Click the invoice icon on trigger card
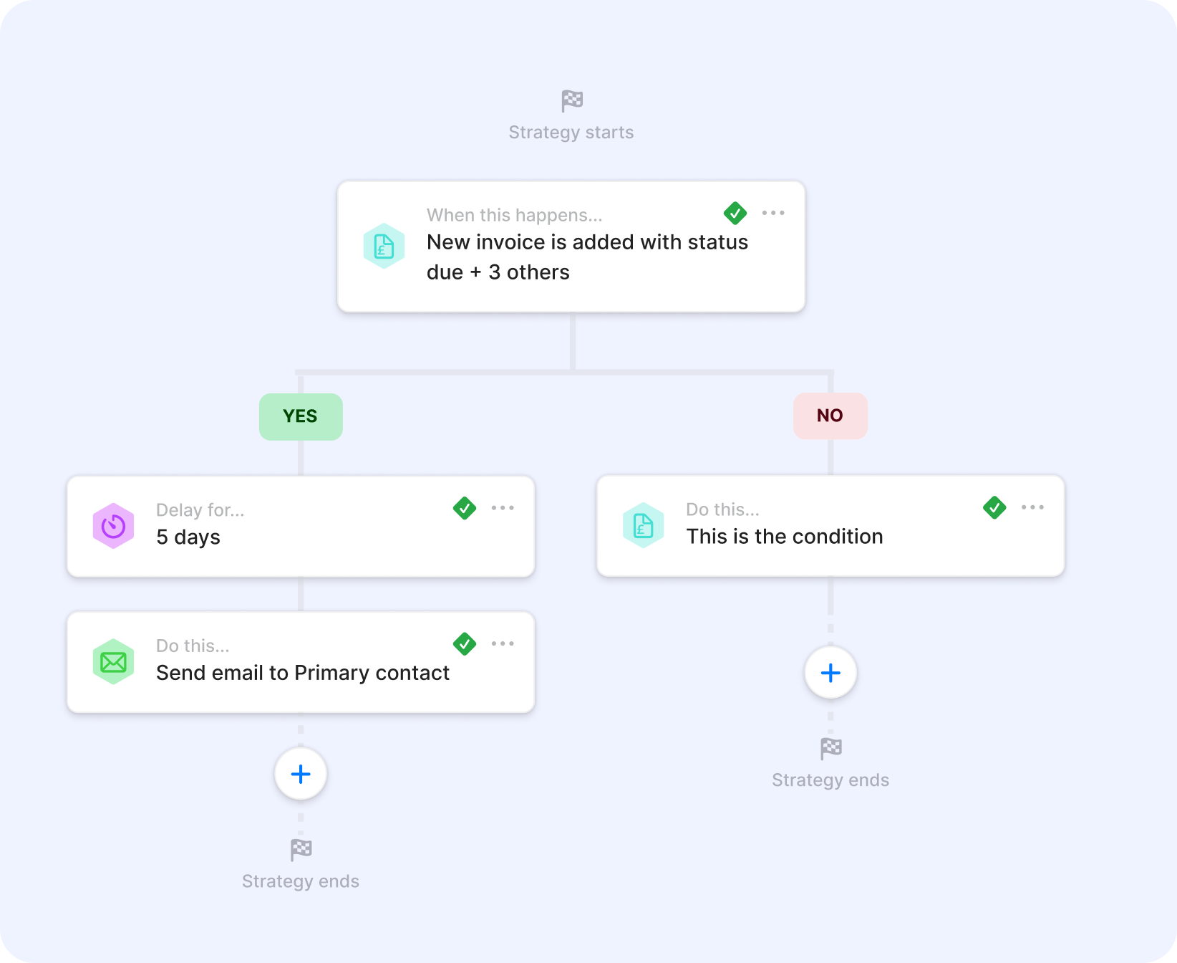The image size is (1177, 963). point(384,246)
